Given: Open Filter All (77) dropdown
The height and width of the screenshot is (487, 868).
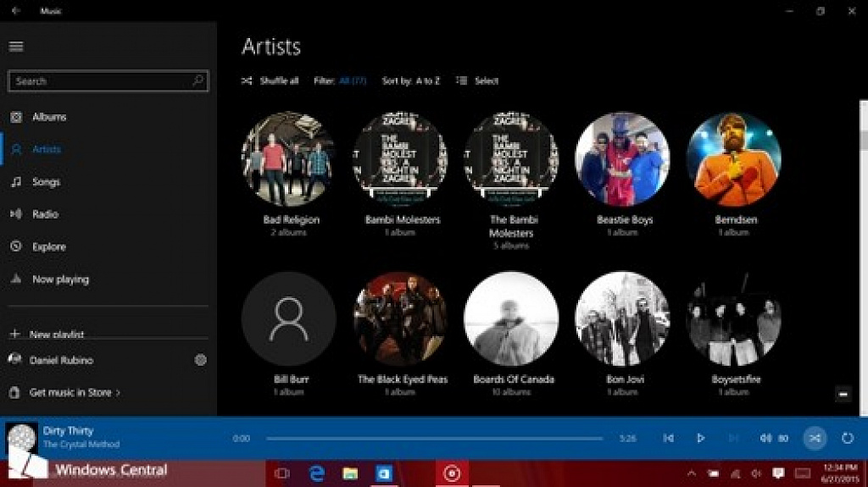Looking at the screenshot, I should coord(340,80).
